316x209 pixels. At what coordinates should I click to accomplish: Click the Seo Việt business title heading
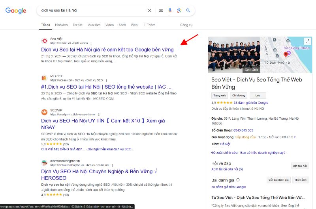click(x=256, y=83)
